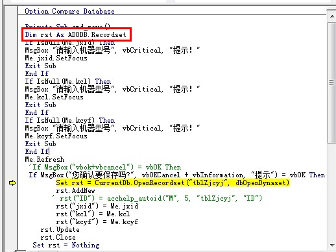Click the yellow highlighted OpenRecordset line

click(173, 183)
